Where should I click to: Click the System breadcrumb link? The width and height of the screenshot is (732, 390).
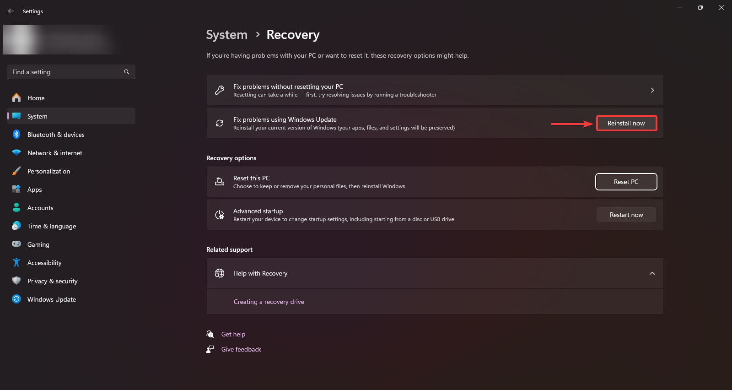coord(227,35)
